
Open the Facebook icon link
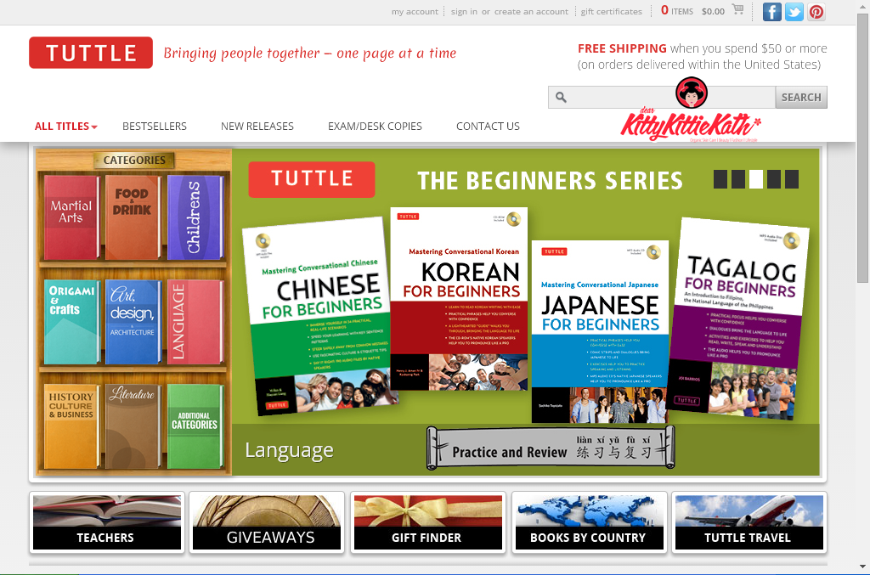(x=771, y=12)
